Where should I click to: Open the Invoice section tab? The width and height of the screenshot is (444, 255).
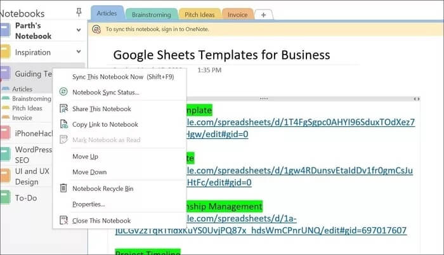238,15
